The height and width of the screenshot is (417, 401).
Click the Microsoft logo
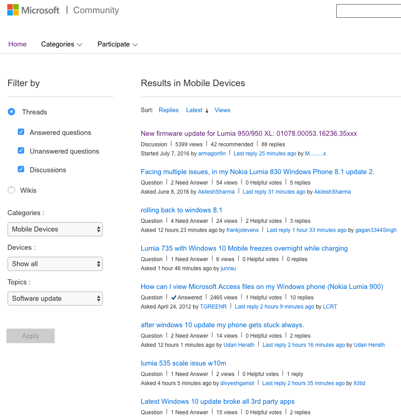coord(33,10)
